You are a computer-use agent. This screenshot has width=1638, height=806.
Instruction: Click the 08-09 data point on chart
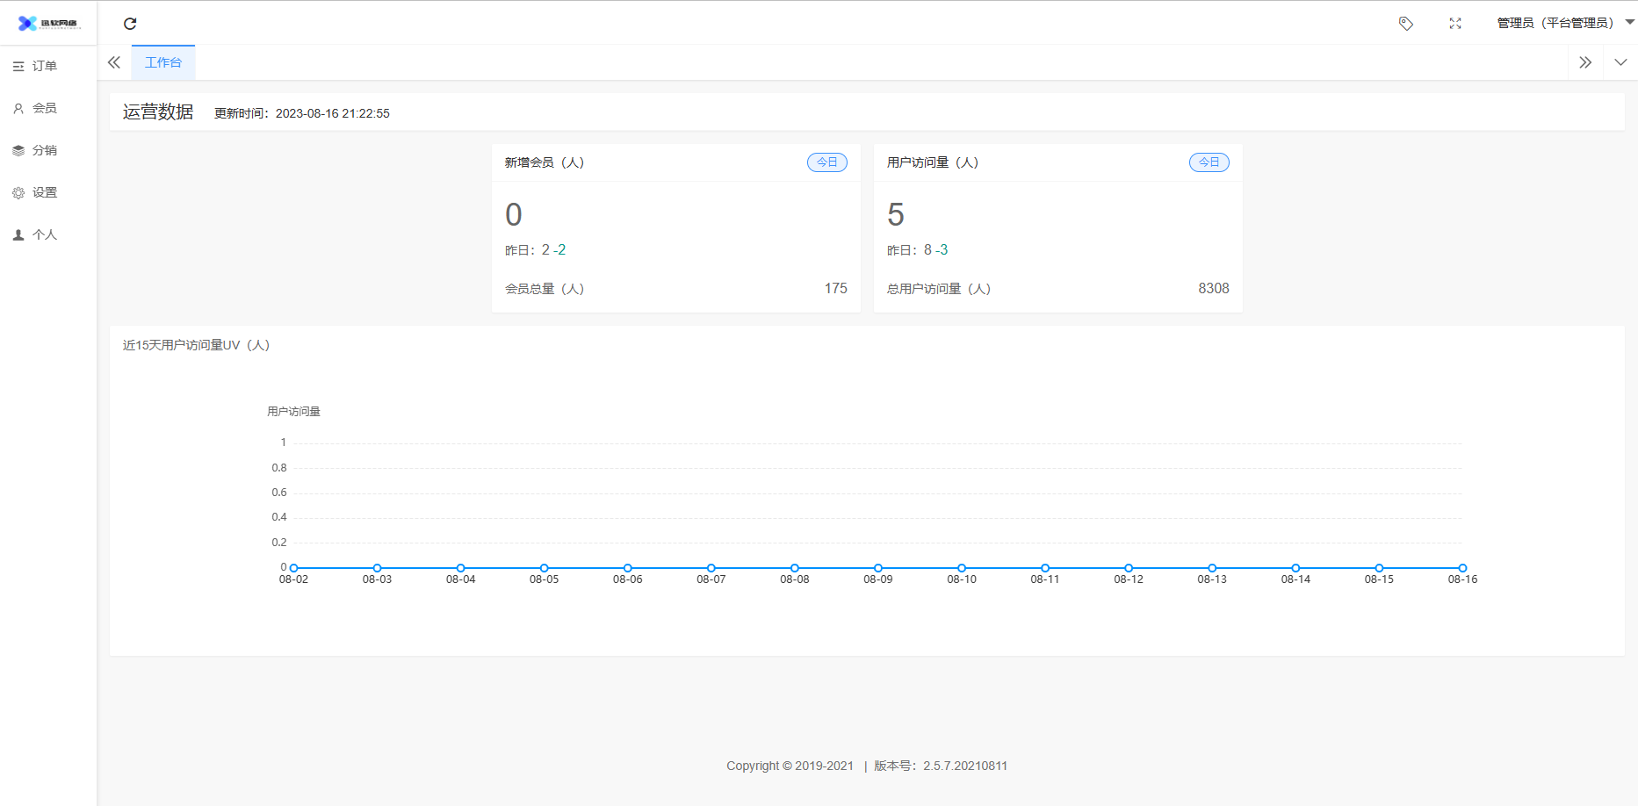(878, 568)
